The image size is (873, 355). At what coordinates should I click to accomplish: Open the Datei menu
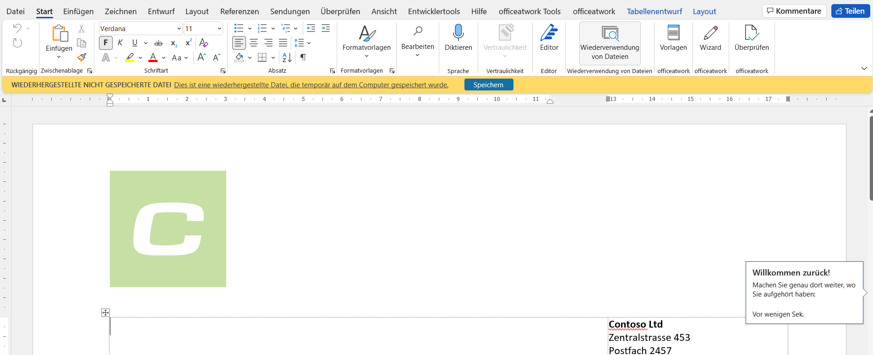[16, 11]
